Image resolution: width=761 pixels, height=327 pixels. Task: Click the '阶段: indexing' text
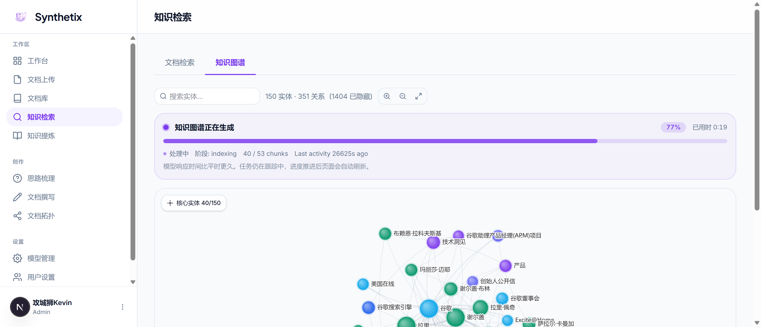(x=216, y=154)
